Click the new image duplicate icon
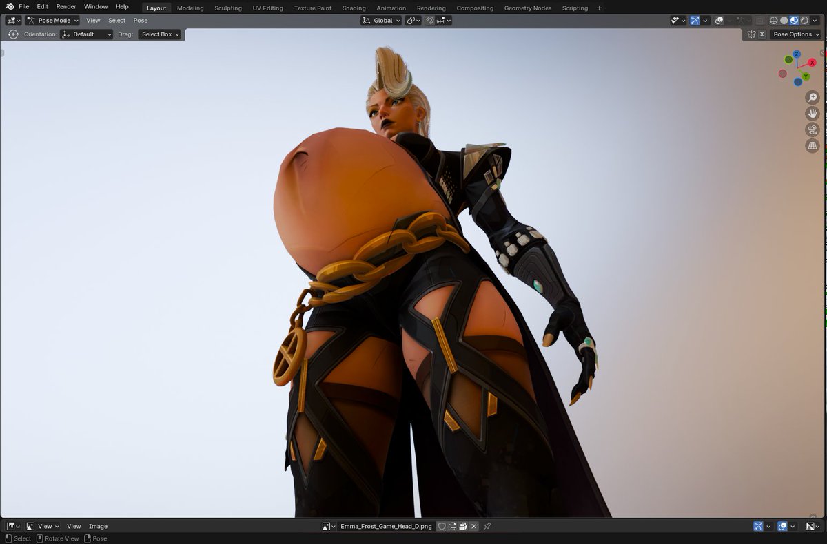 tap(453, 526)
